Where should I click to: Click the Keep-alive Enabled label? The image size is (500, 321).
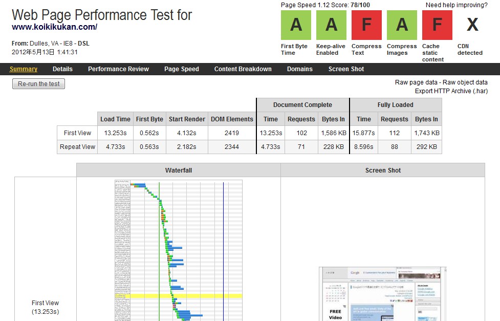point(331,50)
